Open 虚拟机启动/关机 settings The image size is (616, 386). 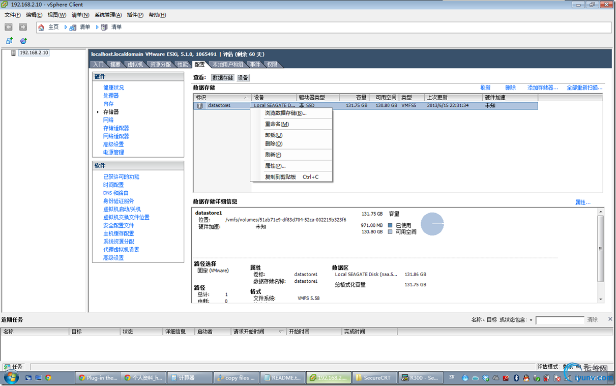tap(122, 209)
